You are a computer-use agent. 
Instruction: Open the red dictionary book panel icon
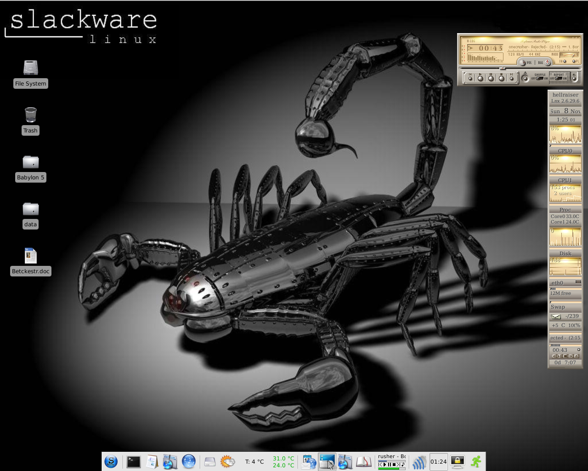coord(363,461)
